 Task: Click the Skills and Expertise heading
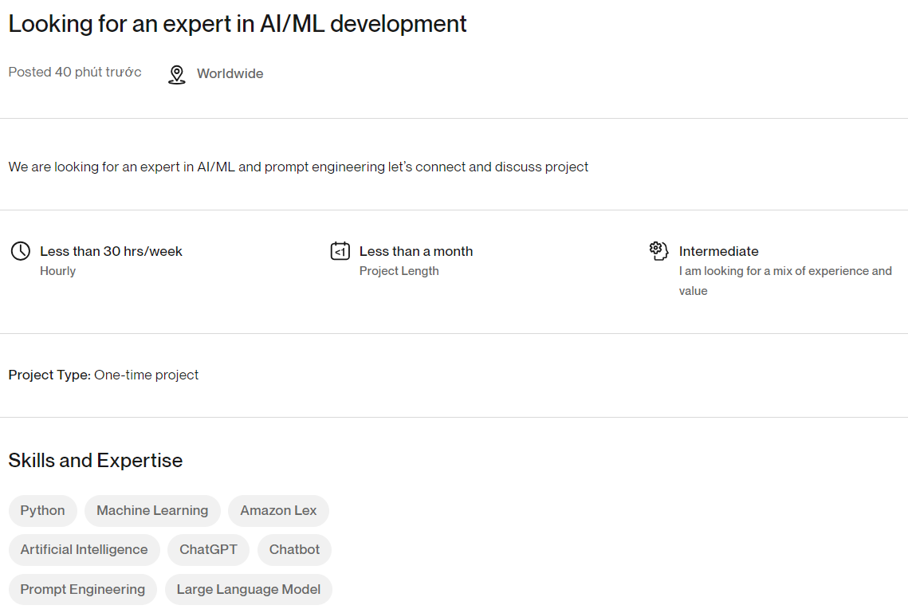click(96, 461)
